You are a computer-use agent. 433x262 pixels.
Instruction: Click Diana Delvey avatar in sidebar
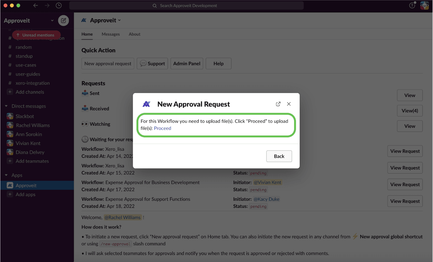(10, 152)
